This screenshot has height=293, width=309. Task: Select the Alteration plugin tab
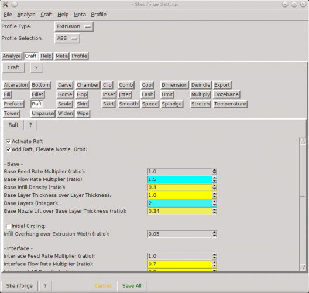16,85
